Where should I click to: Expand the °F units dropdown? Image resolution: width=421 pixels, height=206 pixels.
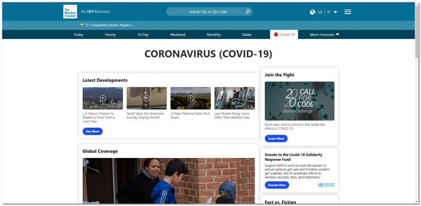click(332, 12)
